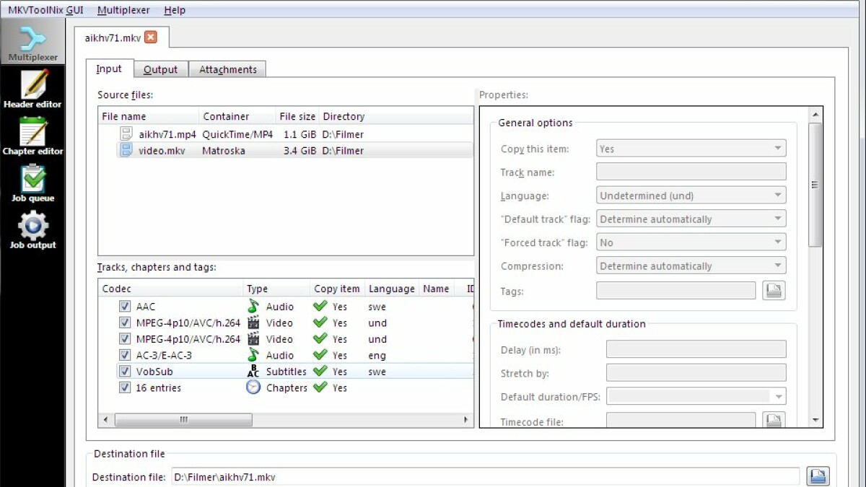Open the Compression dropdown
Image resolution: width=866 pixels, height=487 pixels.
point(691,266)
